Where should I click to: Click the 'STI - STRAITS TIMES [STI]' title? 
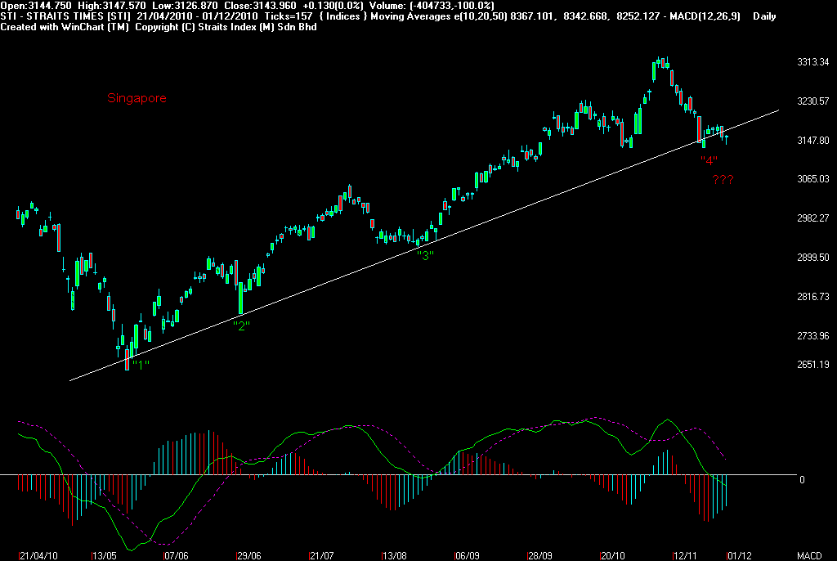point(65,16)
